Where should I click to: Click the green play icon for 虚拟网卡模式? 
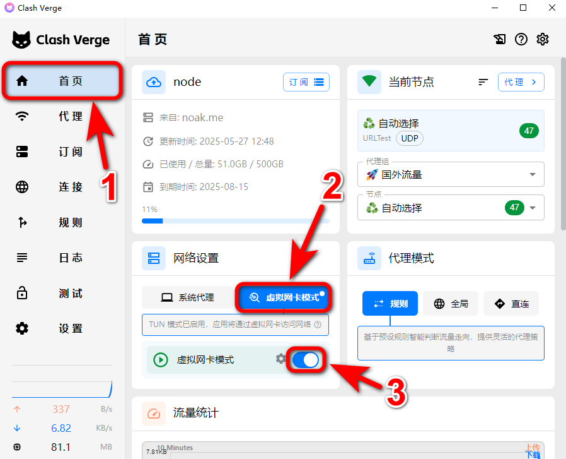point(161,360)
